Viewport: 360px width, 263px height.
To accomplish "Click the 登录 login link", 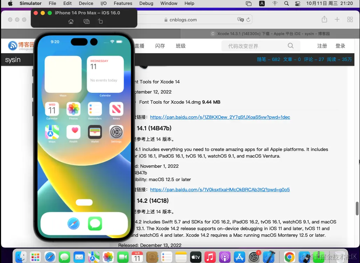I will click(340, 46).
